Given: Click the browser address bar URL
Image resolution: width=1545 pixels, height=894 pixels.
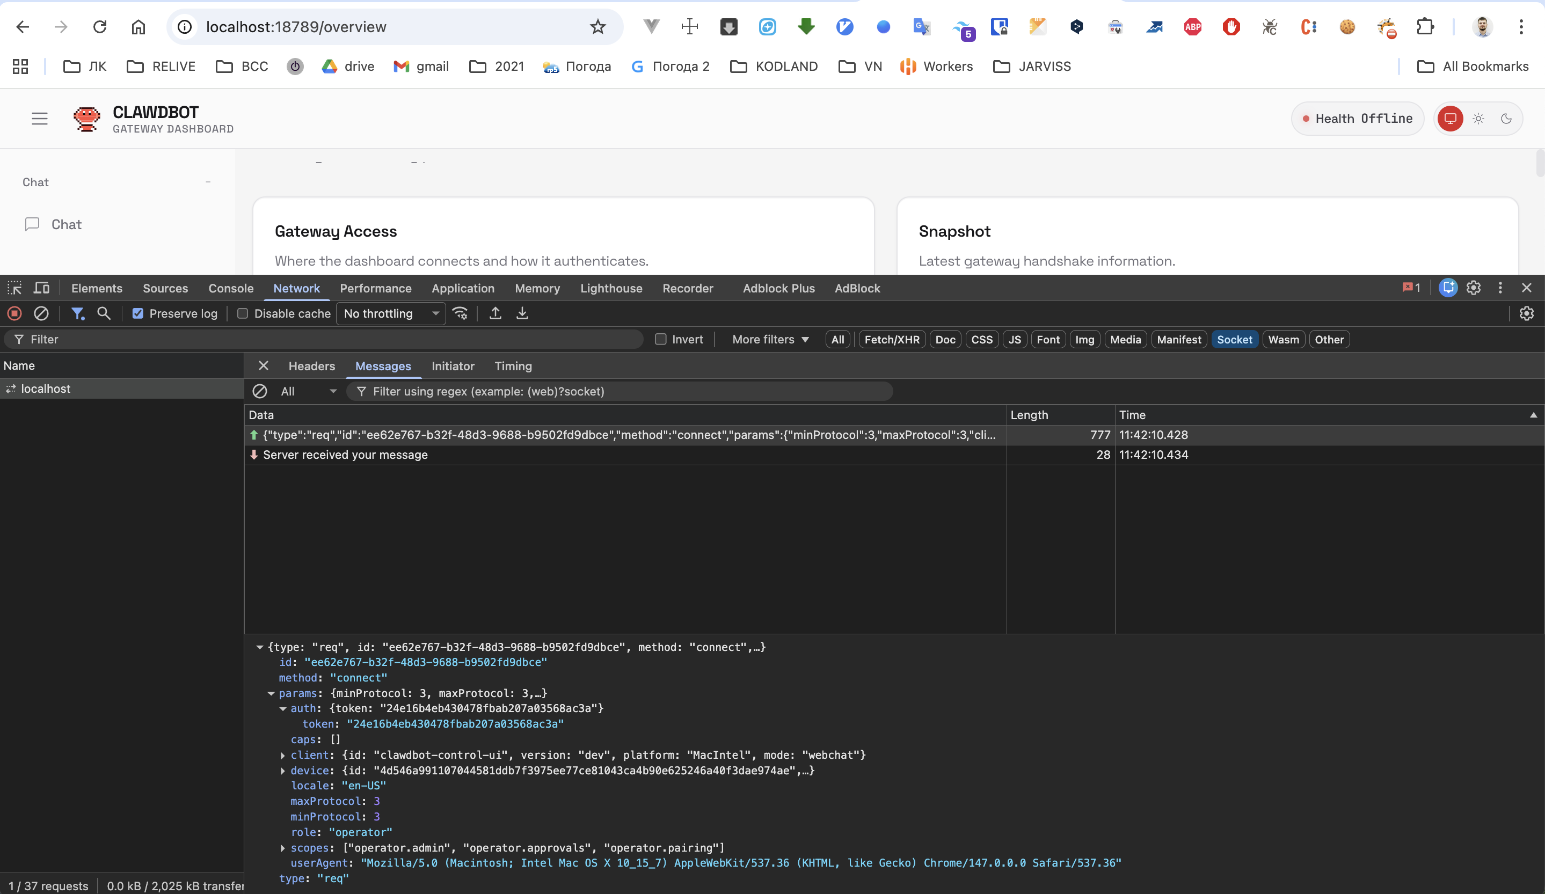Looking at the screenshot, I should coord(296,27).
